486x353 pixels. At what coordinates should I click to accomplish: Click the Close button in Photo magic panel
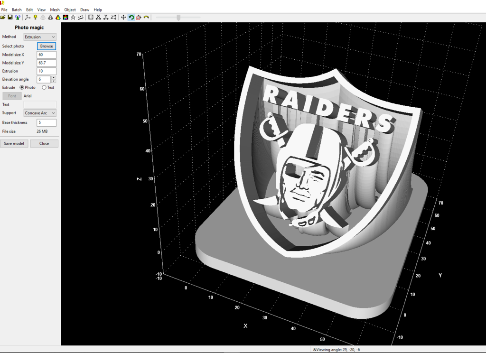44,143
